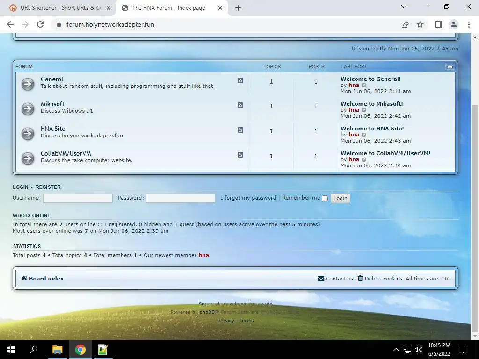
Task: Open the Welcome to HNA Site! post
Action: (x=372, y=128)
